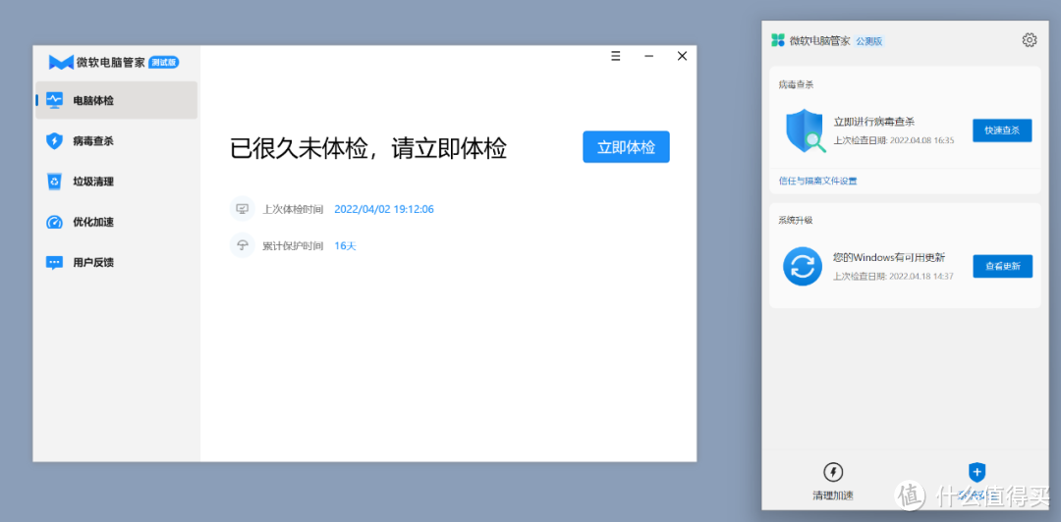The height and width of the screenshot is (522, 1061).
Task: Click the chat bubble icon beside 用户反馈
Action: coord(54,262)
